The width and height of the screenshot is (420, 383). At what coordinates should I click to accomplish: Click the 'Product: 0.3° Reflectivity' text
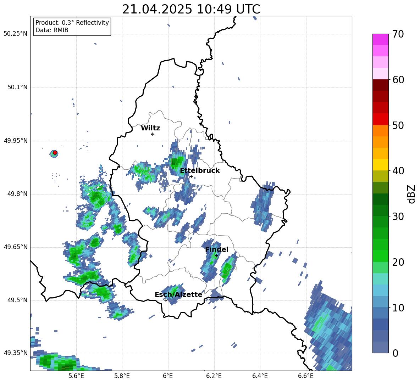click(72, 22)
